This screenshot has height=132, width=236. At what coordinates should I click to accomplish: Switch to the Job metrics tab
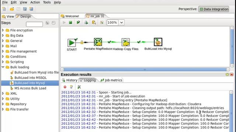coord(111,80)
